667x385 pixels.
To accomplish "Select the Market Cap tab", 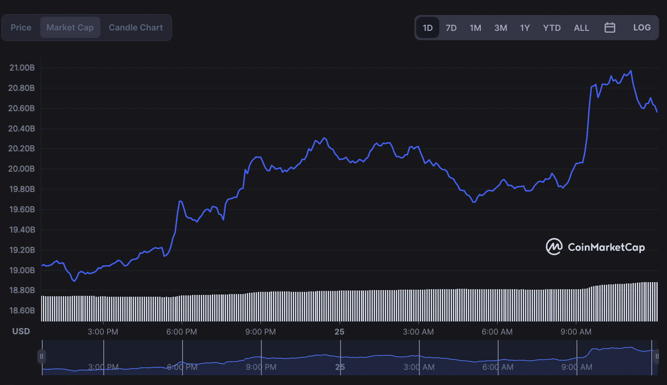I will click(70, 27).
